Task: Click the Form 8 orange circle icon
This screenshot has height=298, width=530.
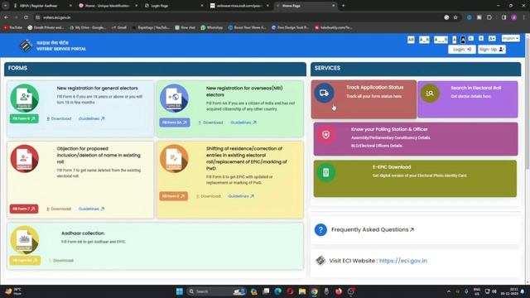Action: click(x=174, y=158)
